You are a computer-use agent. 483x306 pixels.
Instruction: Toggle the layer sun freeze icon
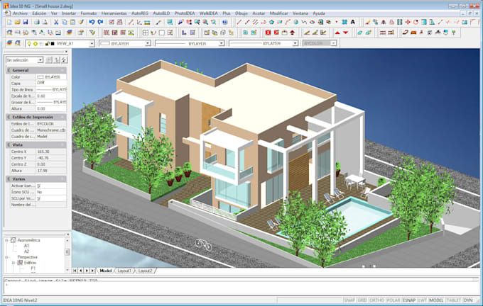[x=35, y=44]
